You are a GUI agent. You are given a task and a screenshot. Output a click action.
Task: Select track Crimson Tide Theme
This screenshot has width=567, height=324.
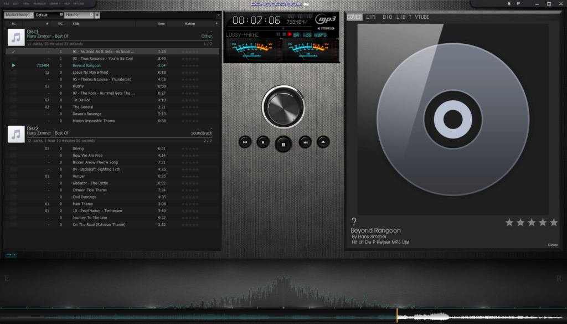[x=112, y=190]
